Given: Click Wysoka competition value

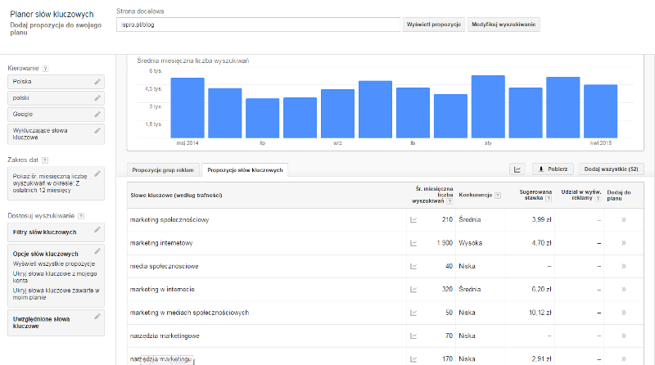Looking at the screenshot, I should (x=470, y=243).
